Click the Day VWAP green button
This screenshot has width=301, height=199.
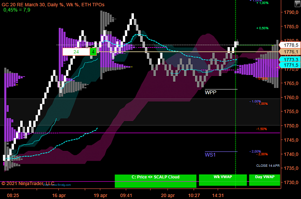[x=264, y=180]
